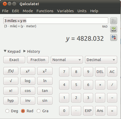Click the plus + key
Viewport: 121px width, 119px height.
point(100,98)
